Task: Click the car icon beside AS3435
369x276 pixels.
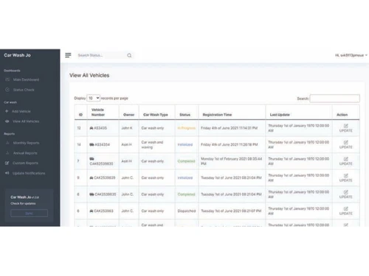Action: coord(92,128)
